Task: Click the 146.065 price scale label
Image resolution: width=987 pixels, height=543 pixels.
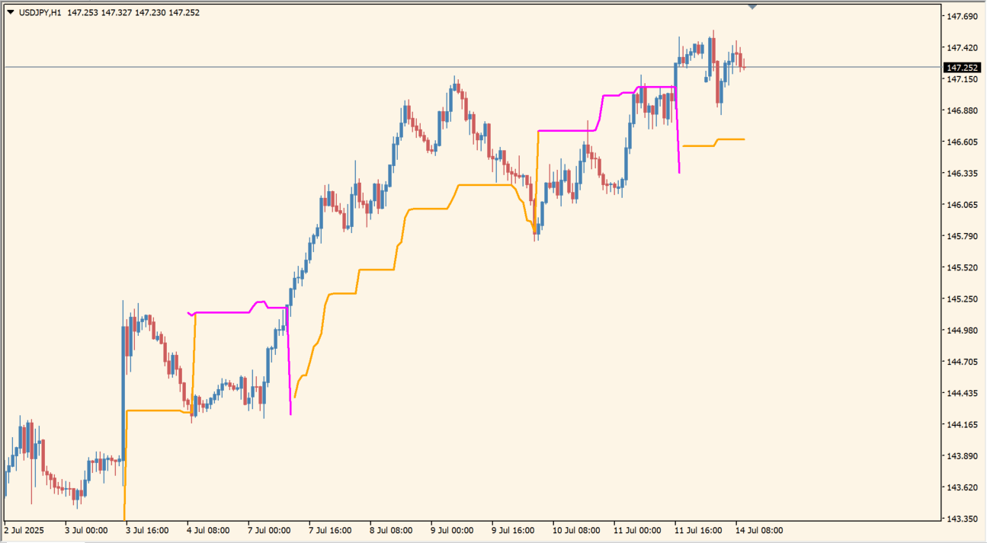Action: click(x=962, y=205)
